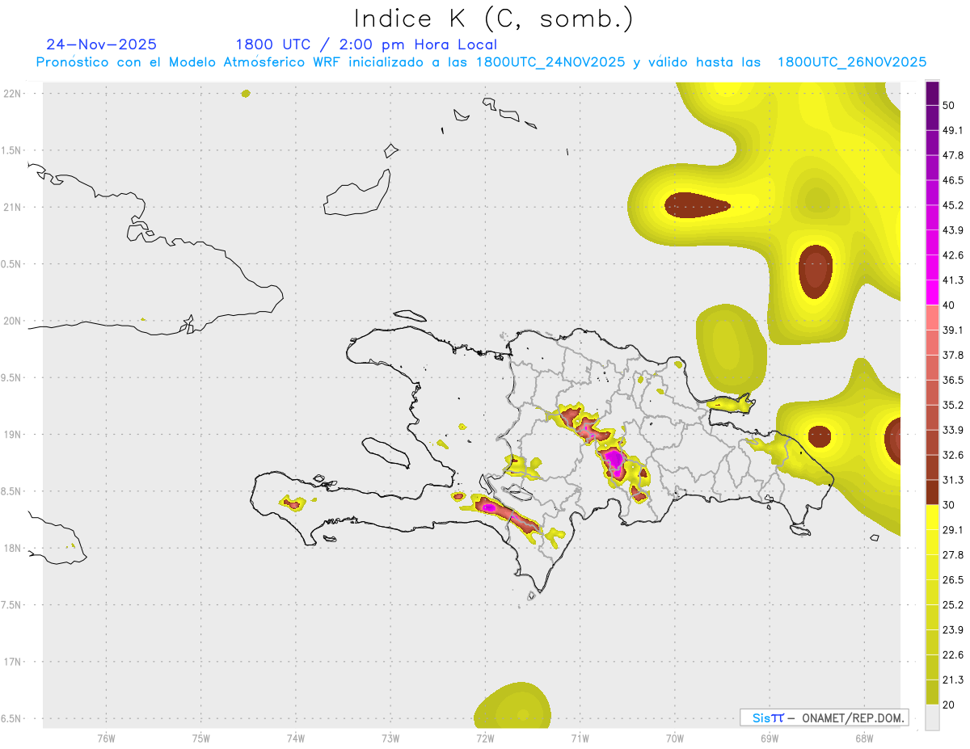Click the colorbar value "42.6"
The image size is (970, 749).
[953, 255]
